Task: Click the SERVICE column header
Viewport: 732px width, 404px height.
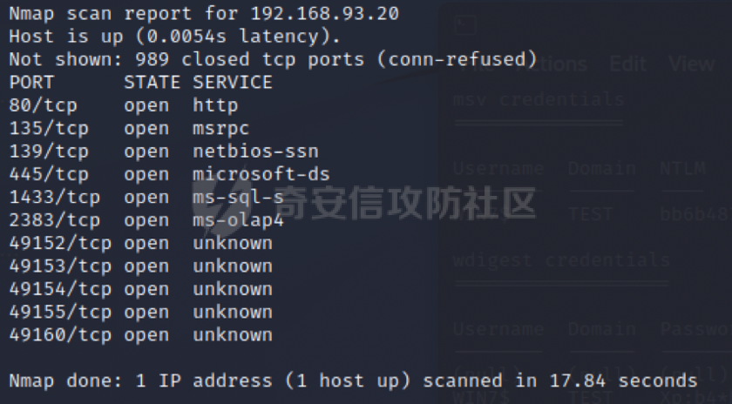Action: (233, 83)
